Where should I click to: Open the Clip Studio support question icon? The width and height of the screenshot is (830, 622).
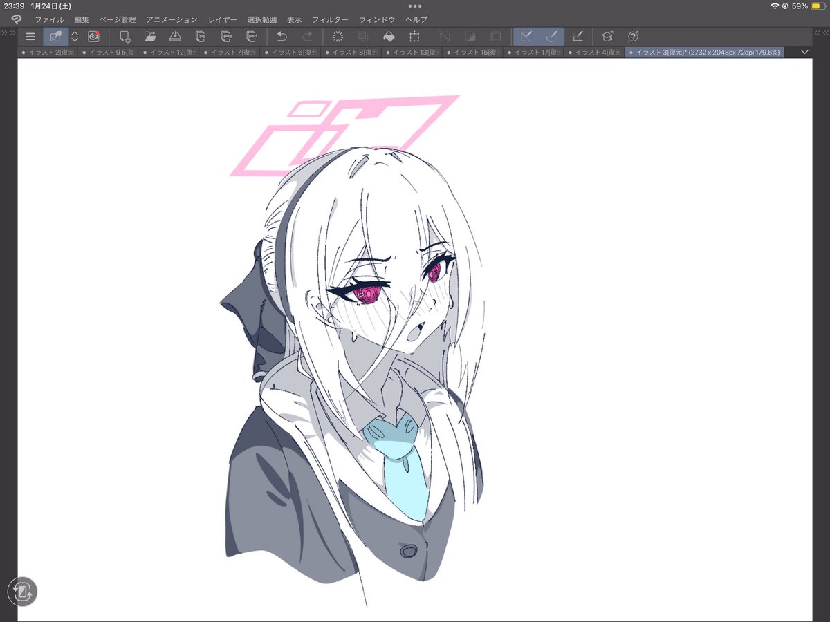[633, 37]
